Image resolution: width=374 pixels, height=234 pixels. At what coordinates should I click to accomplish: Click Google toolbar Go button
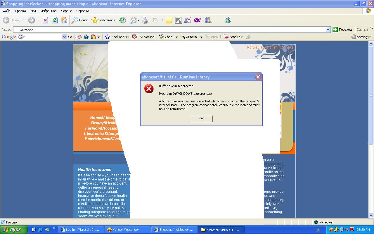pyautogui.click(x=70, y=37)
